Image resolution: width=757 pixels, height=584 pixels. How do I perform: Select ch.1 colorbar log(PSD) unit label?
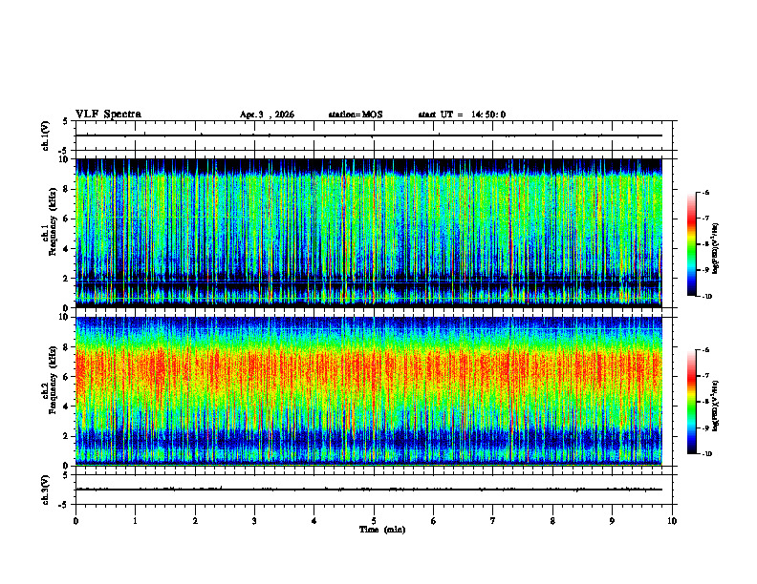click(716, 248)
